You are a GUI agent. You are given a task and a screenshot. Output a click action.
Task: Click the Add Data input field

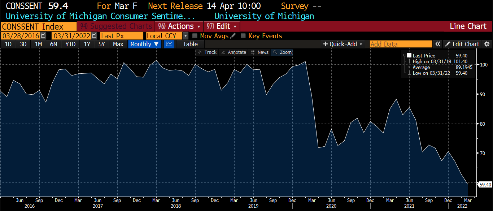[x=401, y=44]
